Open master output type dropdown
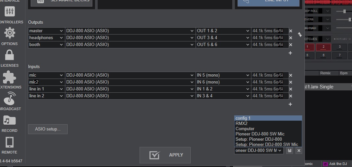The image size is (352, 167). point(47,31)
